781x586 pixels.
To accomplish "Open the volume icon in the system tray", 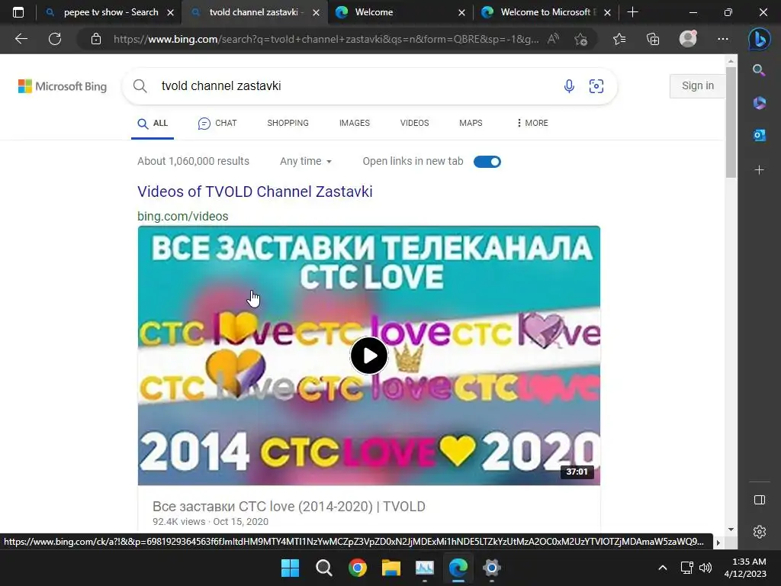I will tap(705, 568).
